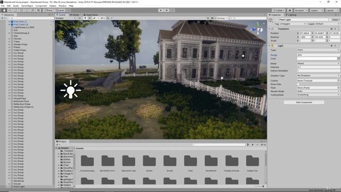The height and width of the screenshot is (192, 341).
Task: Toggle scene audio button
Action: (x=90, y=18)
